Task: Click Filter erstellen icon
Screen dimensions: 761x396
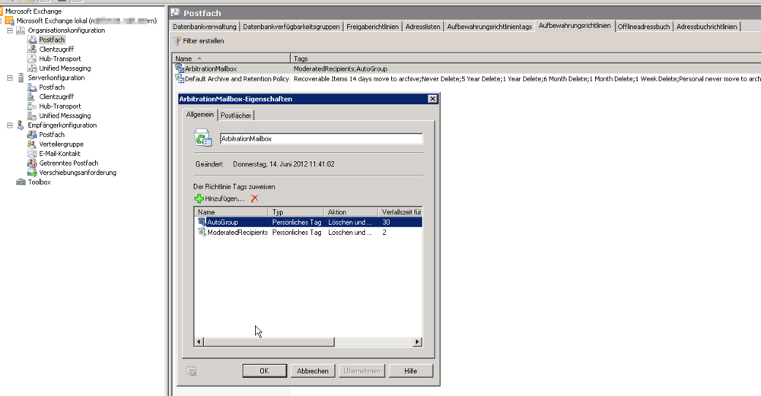Action: click(x=178, y=41)
